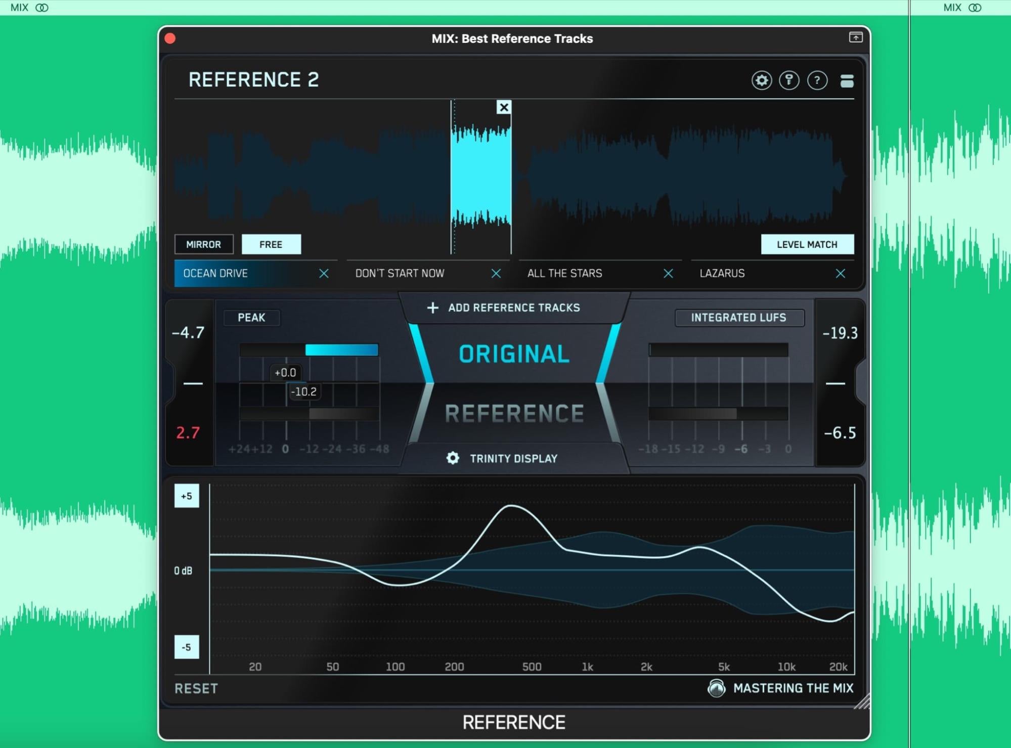
Task: Remove the All The Stars track
Action: tap(668, 274)
